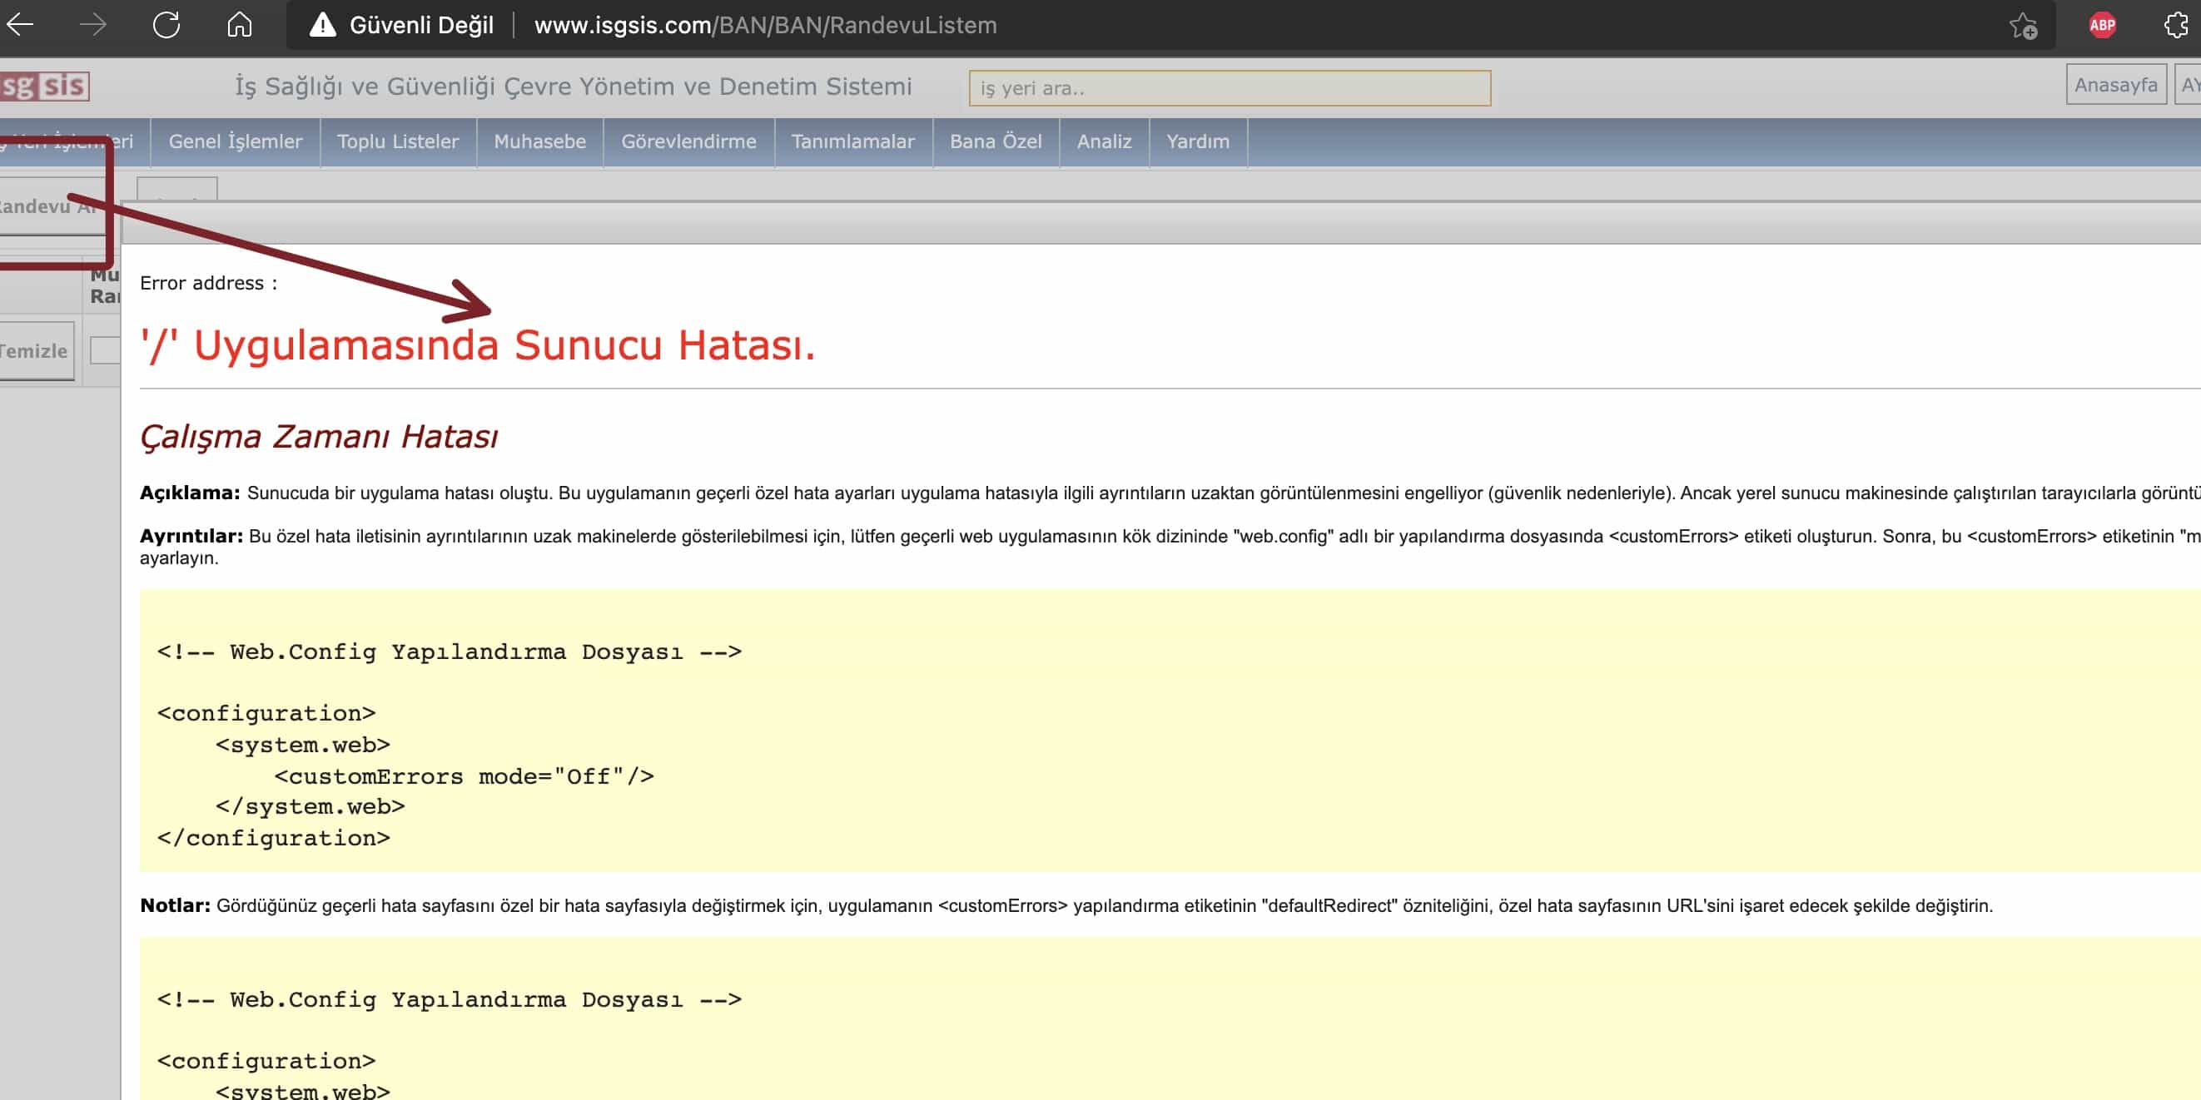Focus the 'iş yeri ara..' search field
This screenshot has width=2201, height=1100.
1229,89
